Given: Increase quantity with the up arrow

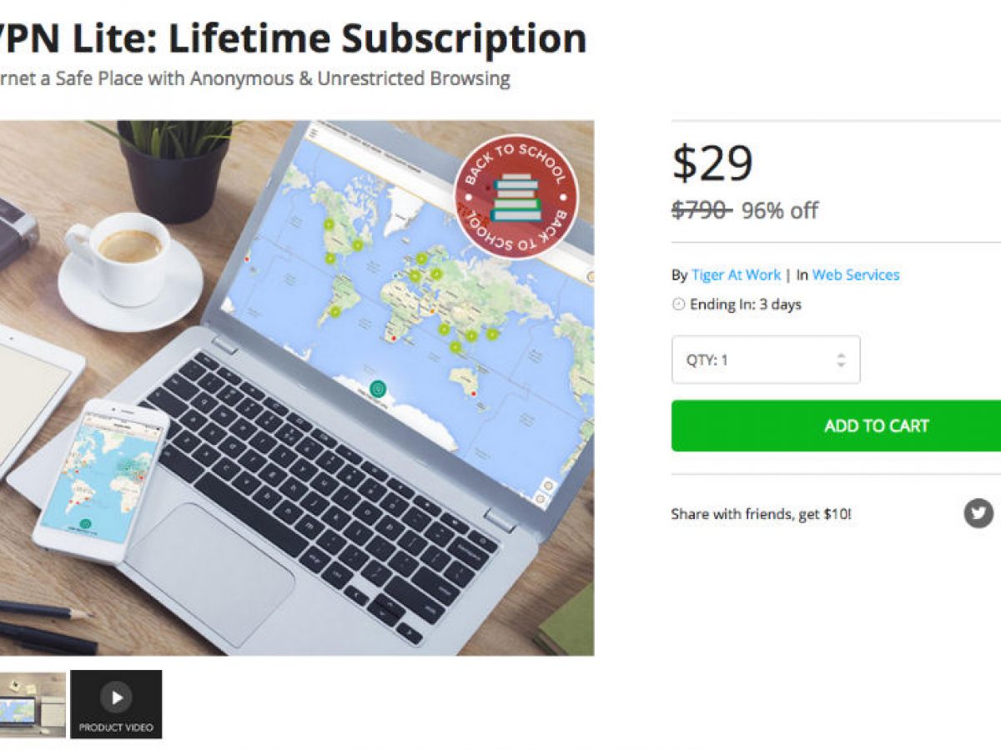Looking at the screenshot, I should click(x=841, y=355).
